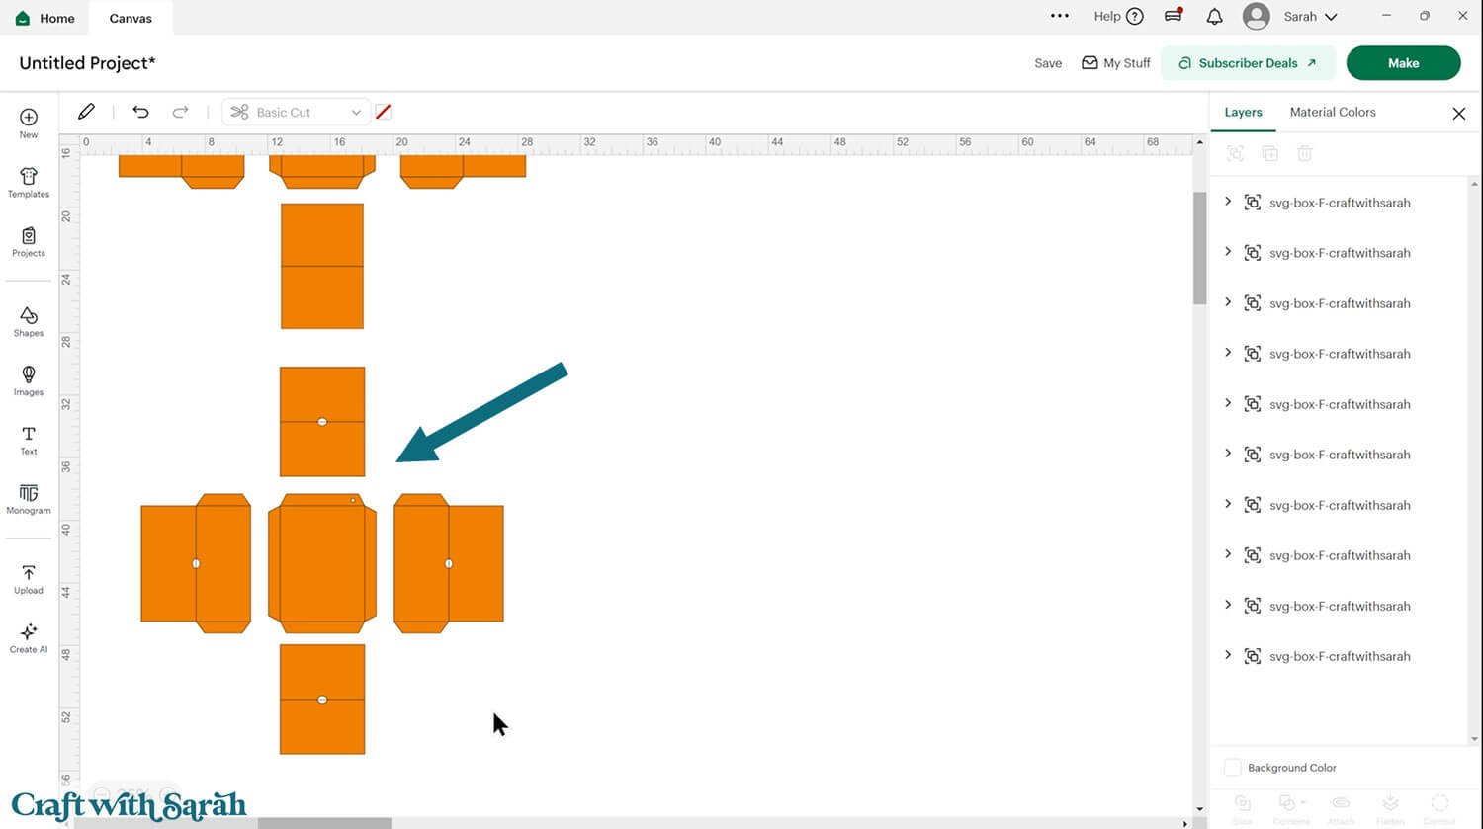The image size is (1483, 829).
Task: Click the Slice tool at panel bottom
Action: (1243, 808)
